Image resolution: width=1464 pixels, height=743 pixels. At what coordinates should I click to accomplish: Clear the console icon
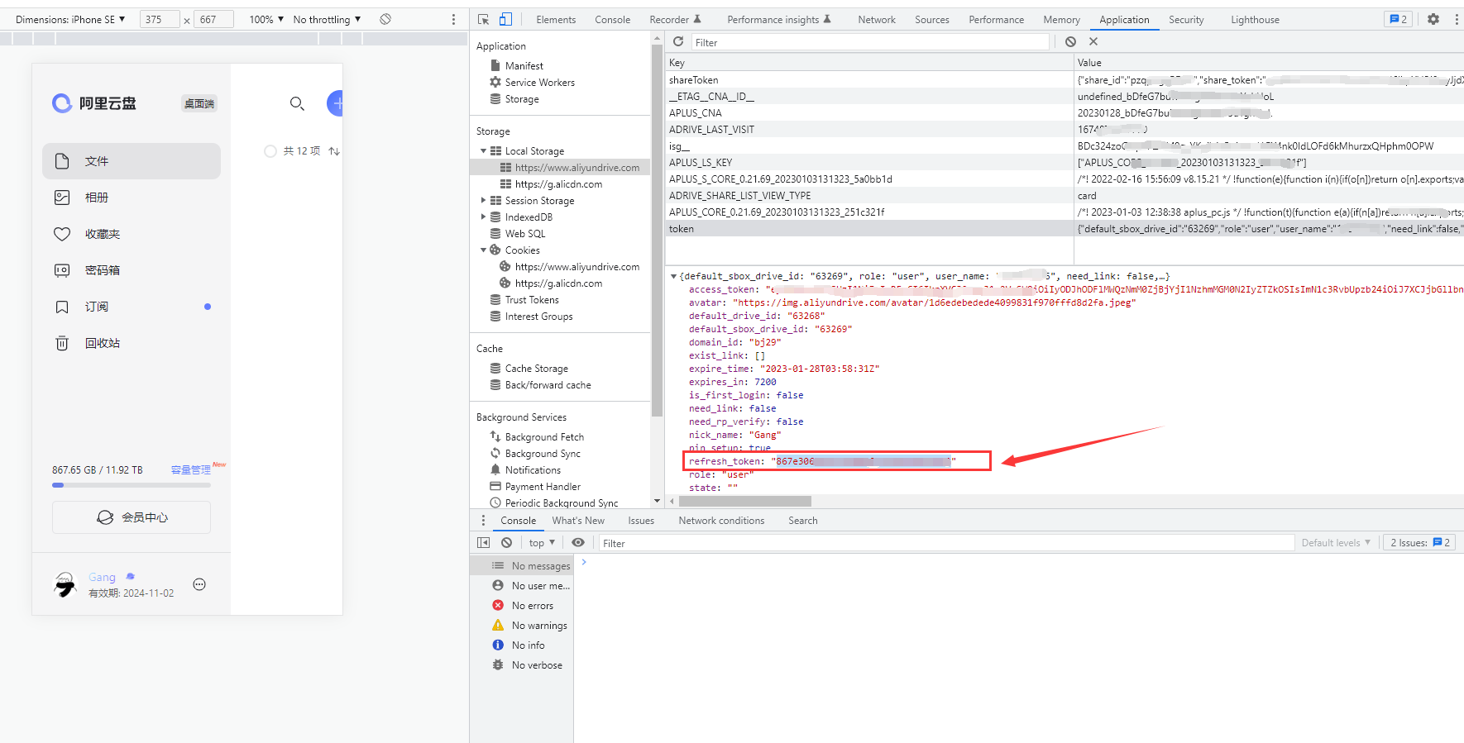[x=506, y=543]
